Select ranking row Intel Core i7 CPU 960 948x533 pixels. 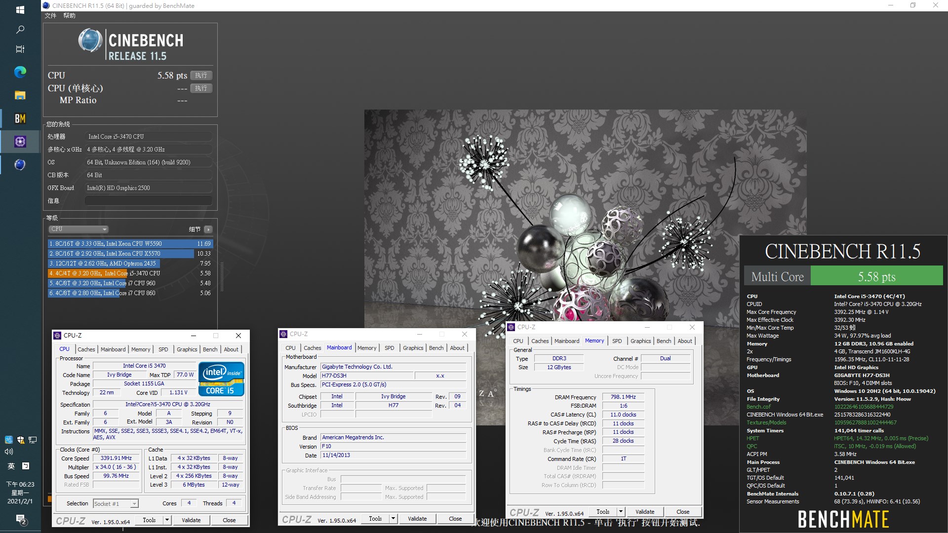coord(130,283)
